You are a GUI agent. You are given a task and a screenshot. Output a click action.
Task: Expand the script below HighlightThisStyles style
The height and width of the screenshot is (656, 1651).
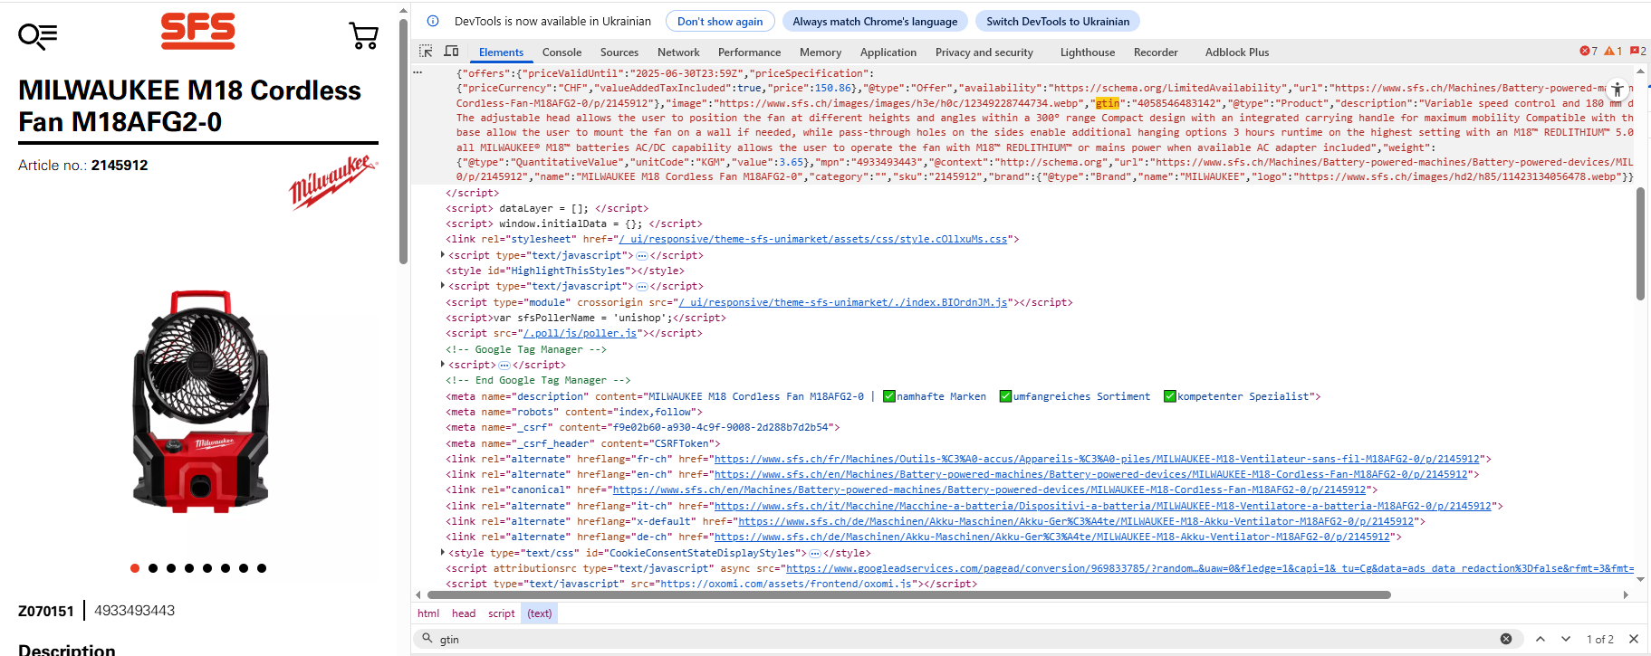(x=443, y=286)
